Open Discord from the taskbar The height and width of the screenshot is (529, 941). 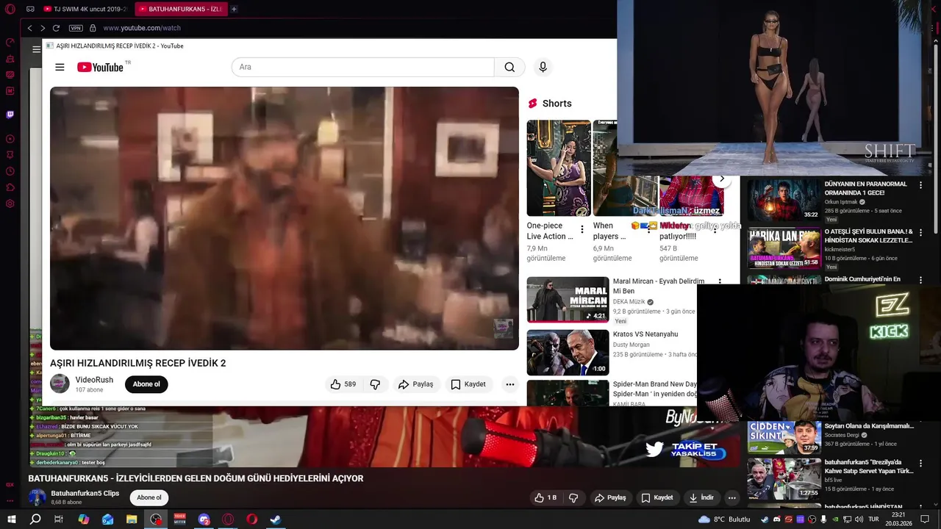point(204,519)
